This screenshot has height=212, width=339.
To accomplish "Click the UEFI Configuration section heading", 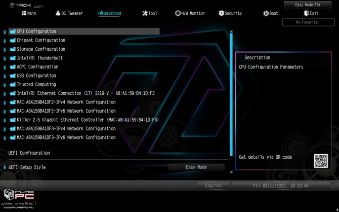I will click(29, 153).
